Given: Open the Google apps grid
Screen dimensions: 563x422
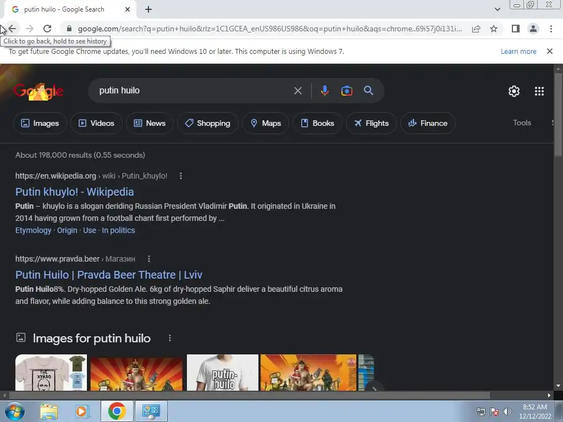Looking at the screenshot, I should tap(539, 91).
